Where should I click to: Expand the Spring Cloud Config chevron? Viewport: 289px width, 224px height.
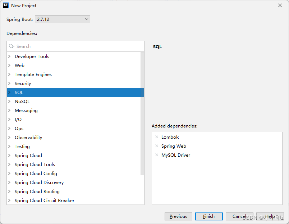click(9, 173)
